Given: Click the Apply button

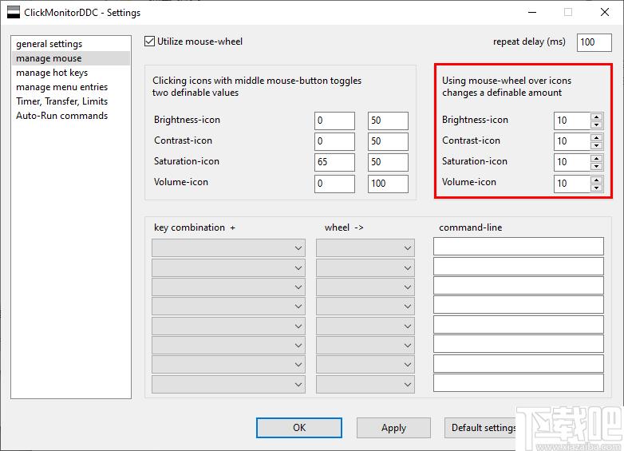Looking at the screenshot, I should tap(393, 428).
